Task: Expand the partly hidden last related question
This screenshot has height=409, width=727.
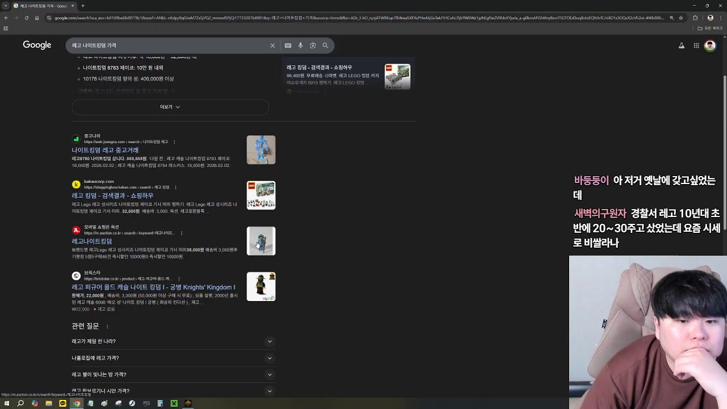Action: click(x=172, y=391)
